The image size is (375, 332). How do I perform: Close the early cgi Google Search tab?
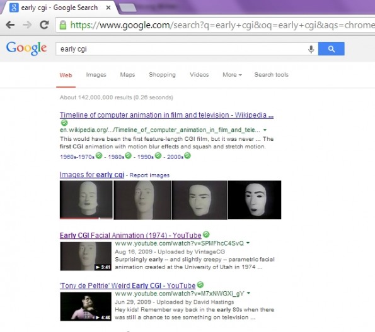108,8
